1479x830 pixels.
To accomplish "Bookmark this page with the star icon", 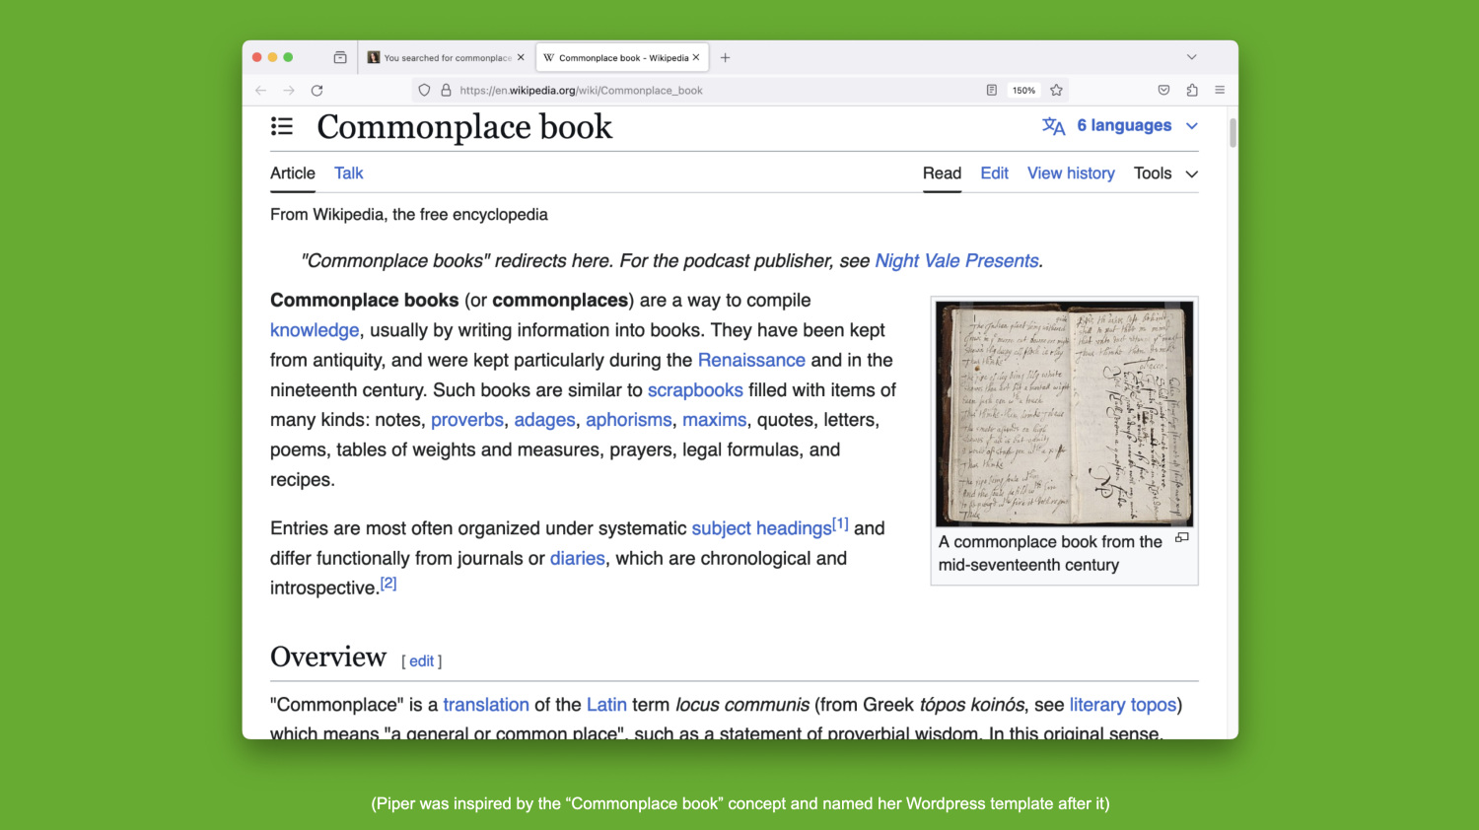I will coord(1056,91).
